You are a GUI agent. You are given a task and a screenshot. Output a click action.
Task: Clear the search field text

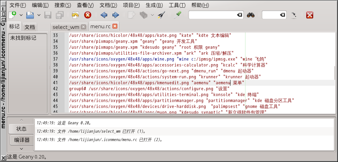pyautogui.click(x=240, y=15)
